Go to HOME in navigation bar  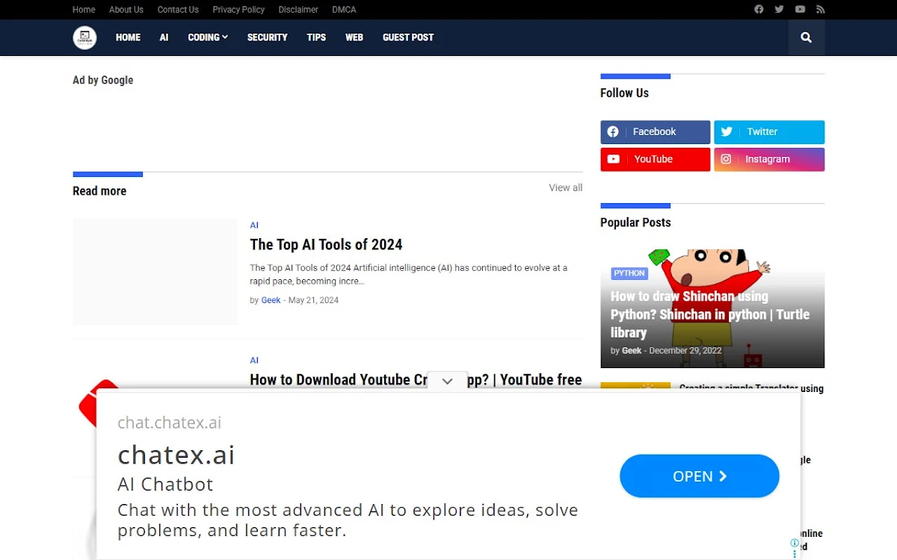128,37
